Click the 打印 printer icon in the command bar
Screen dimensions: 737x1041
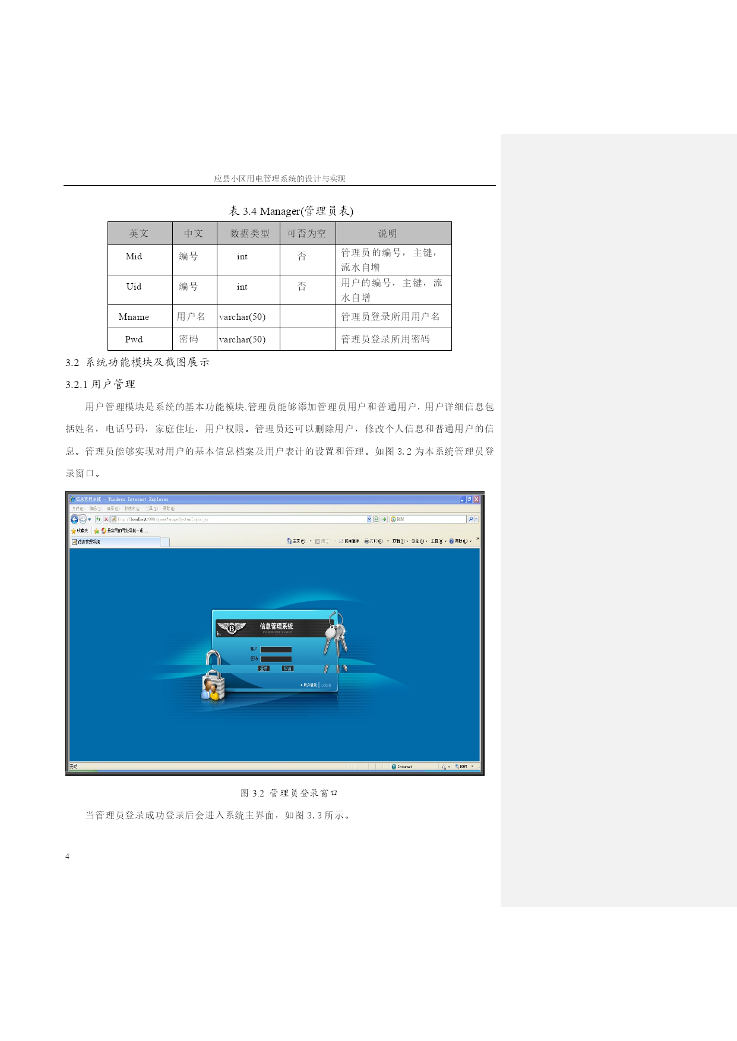coord(366,541)
